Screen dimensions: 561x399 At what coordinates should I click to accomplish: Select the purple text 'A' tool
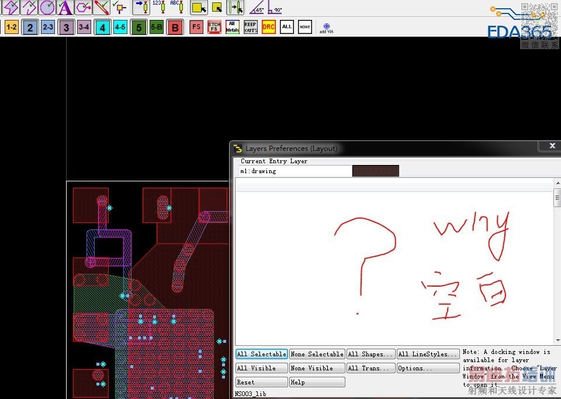[x=65, y=7]
